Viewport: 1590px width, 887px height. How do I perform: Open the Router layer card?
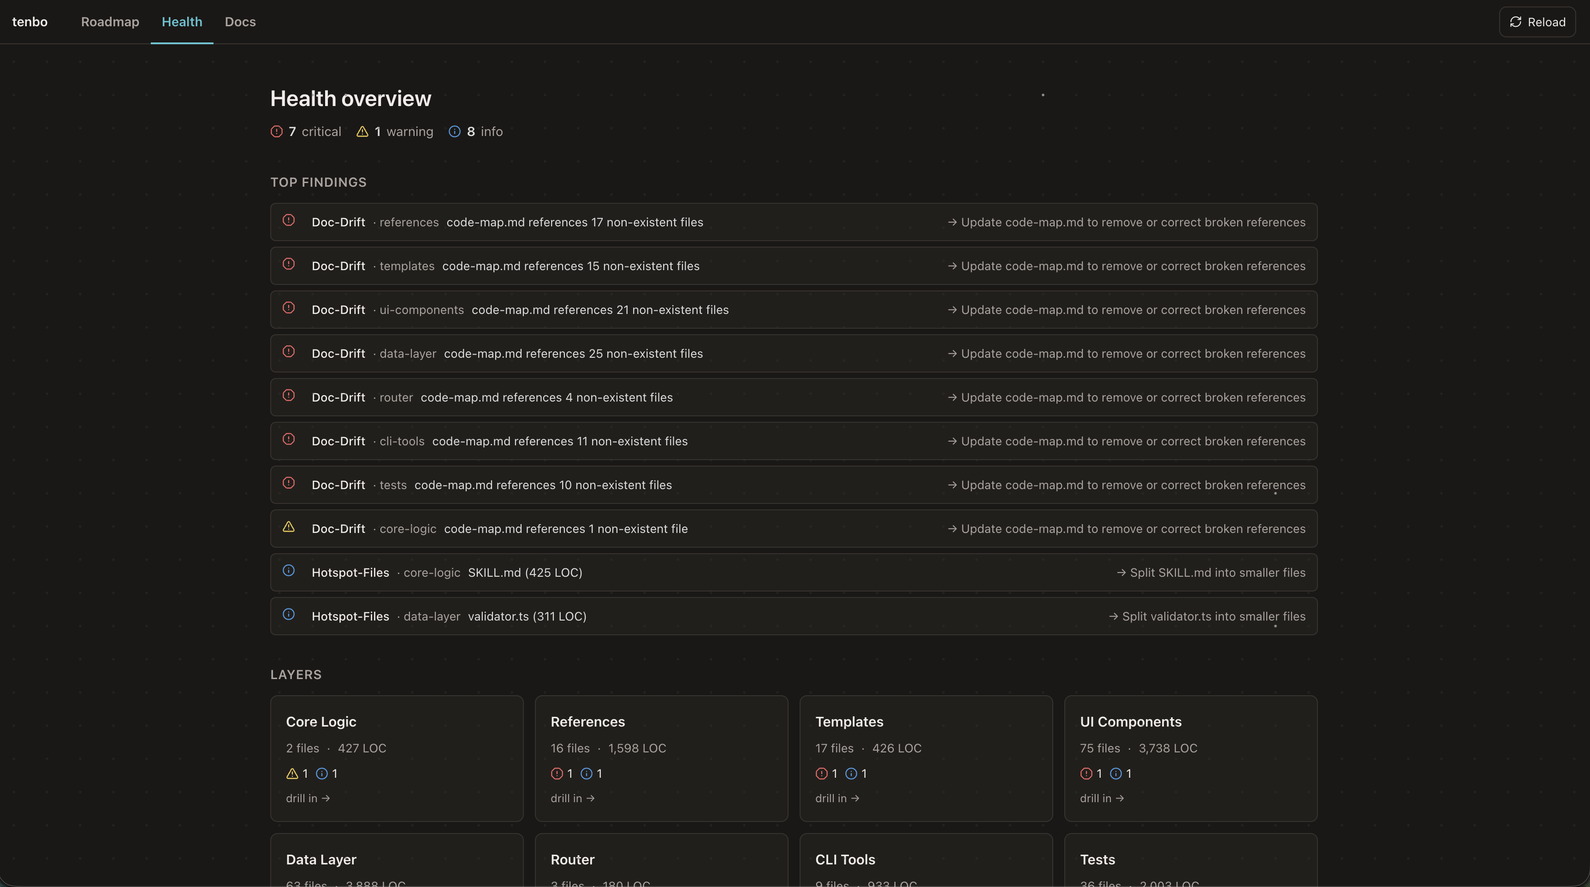(x=662, y=860)
